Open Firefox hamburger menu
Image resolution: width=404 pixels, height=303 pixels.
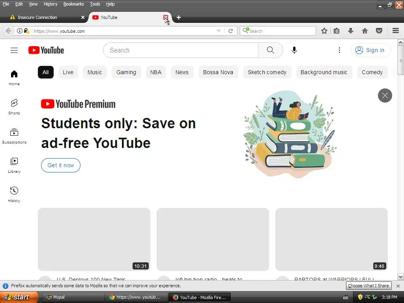click(396, 31)
